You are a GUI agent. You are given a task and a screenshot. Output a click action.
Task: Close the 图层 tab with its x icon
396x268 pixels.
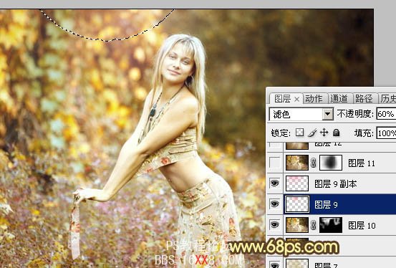click(296, 100)
